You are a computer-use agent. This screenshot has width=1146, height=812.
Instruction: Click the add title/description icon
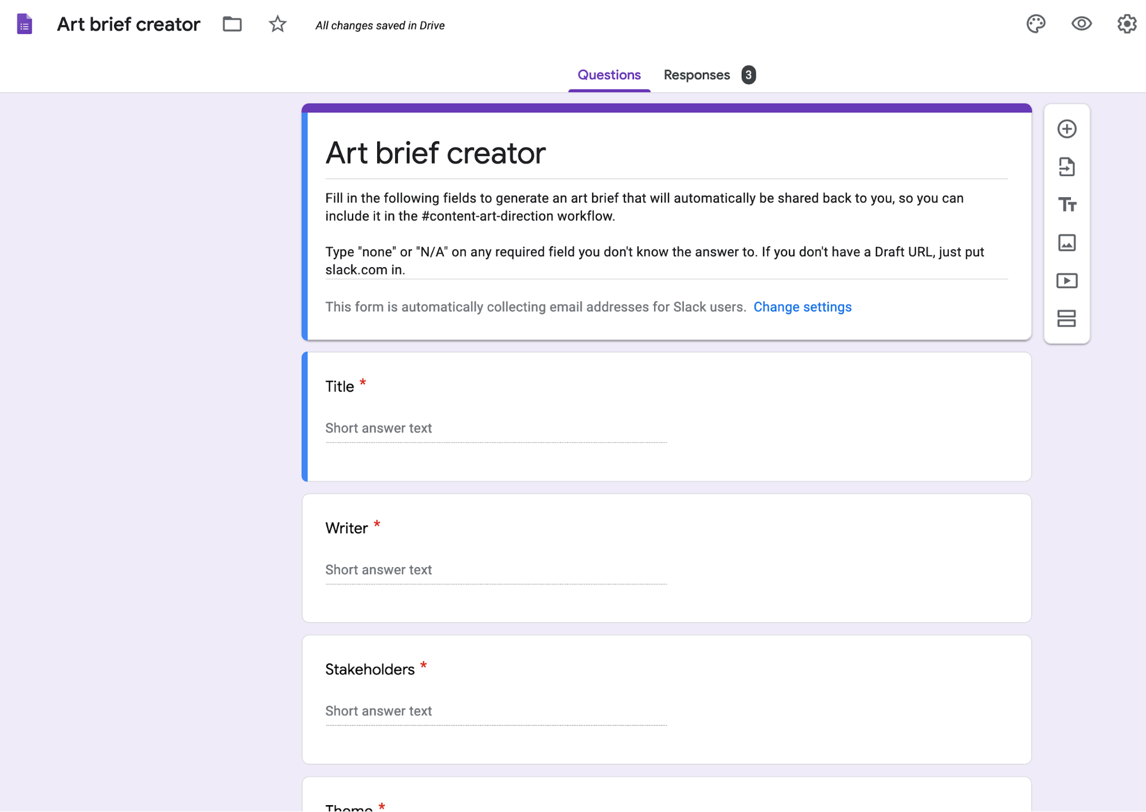coord(1067,204)
